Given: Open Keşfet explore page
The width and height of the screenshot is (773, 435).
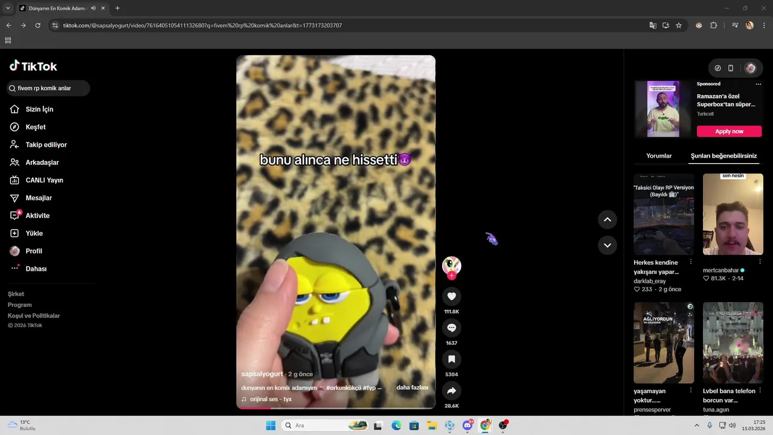Looking at the screenshot, I should [36, 127].
